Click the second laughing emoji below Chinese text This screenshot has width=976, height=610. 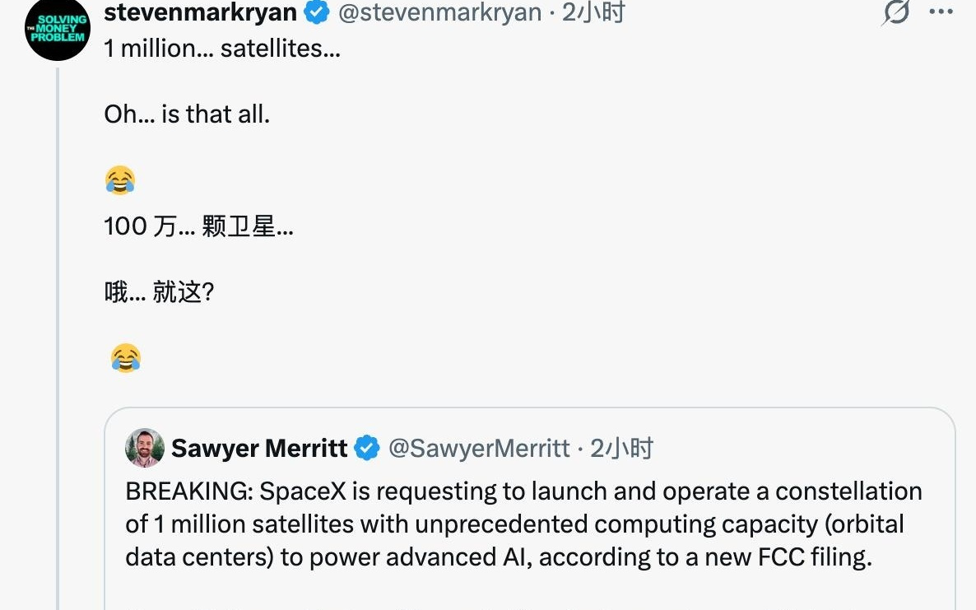(x=126, y=357)
